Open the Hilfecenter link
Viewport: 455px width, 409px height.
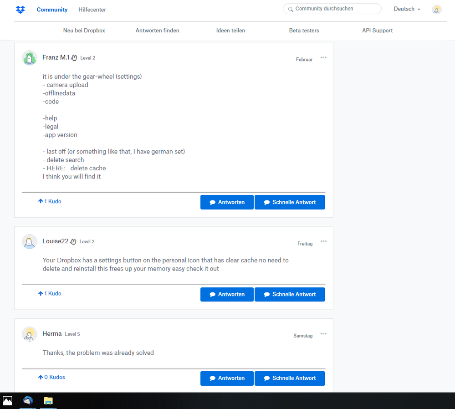tap(92, 10)
